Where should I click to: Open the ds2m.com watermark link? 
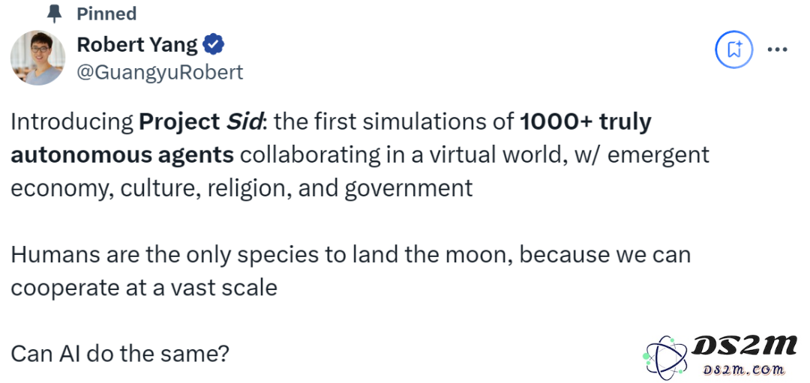745,370
